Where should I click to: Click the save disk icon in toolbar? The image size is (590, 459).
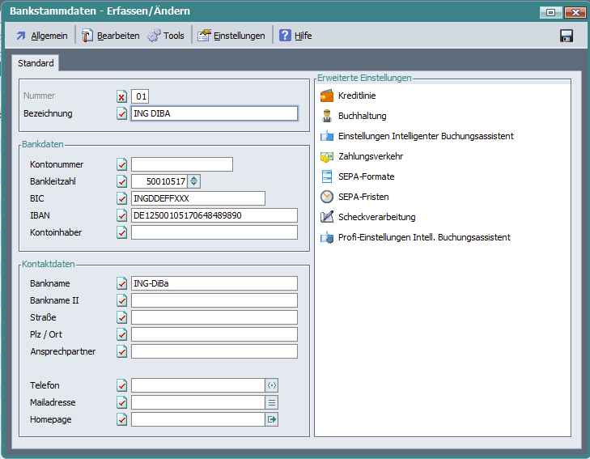tap(567, 36)
